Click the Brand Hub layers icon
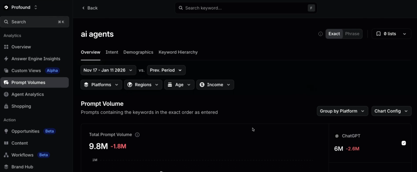This screenshot has height=172, width=417. 6,167
